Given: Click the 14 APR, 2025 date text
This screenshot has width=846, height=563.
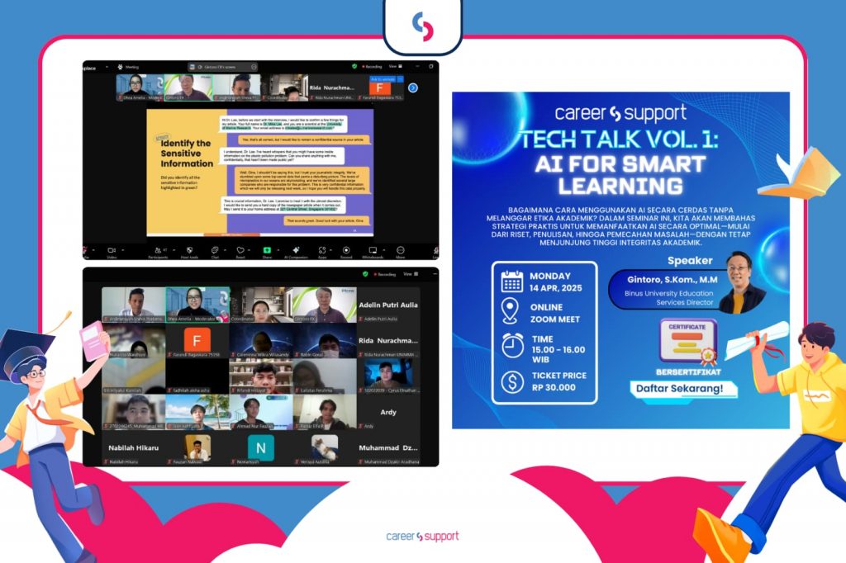Looking at the screenshot, I should point(556,288).
